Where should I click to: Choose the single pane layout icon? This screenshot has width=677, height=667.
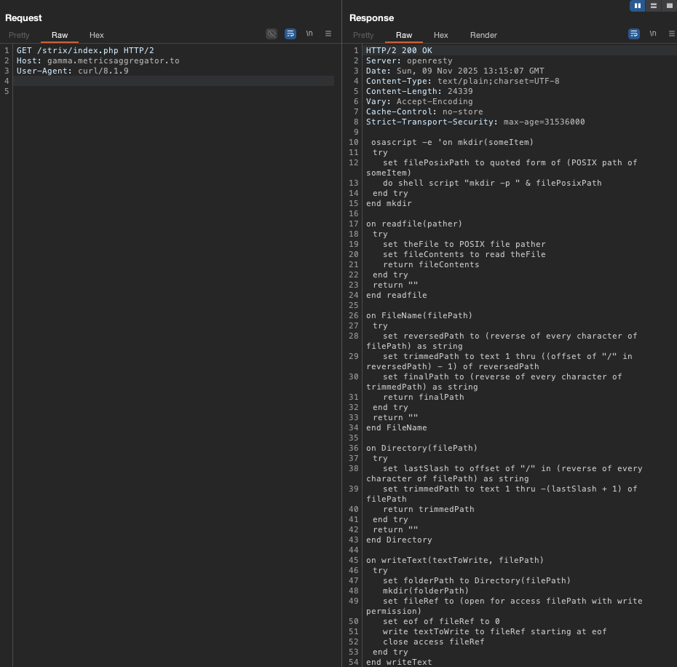[x=670, y=6]
